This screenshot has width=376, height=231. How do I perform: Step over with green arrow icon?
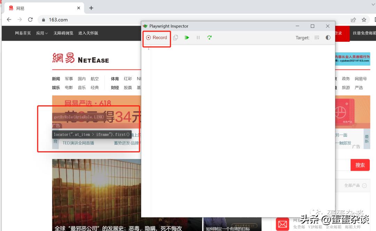tap(209, 38)
